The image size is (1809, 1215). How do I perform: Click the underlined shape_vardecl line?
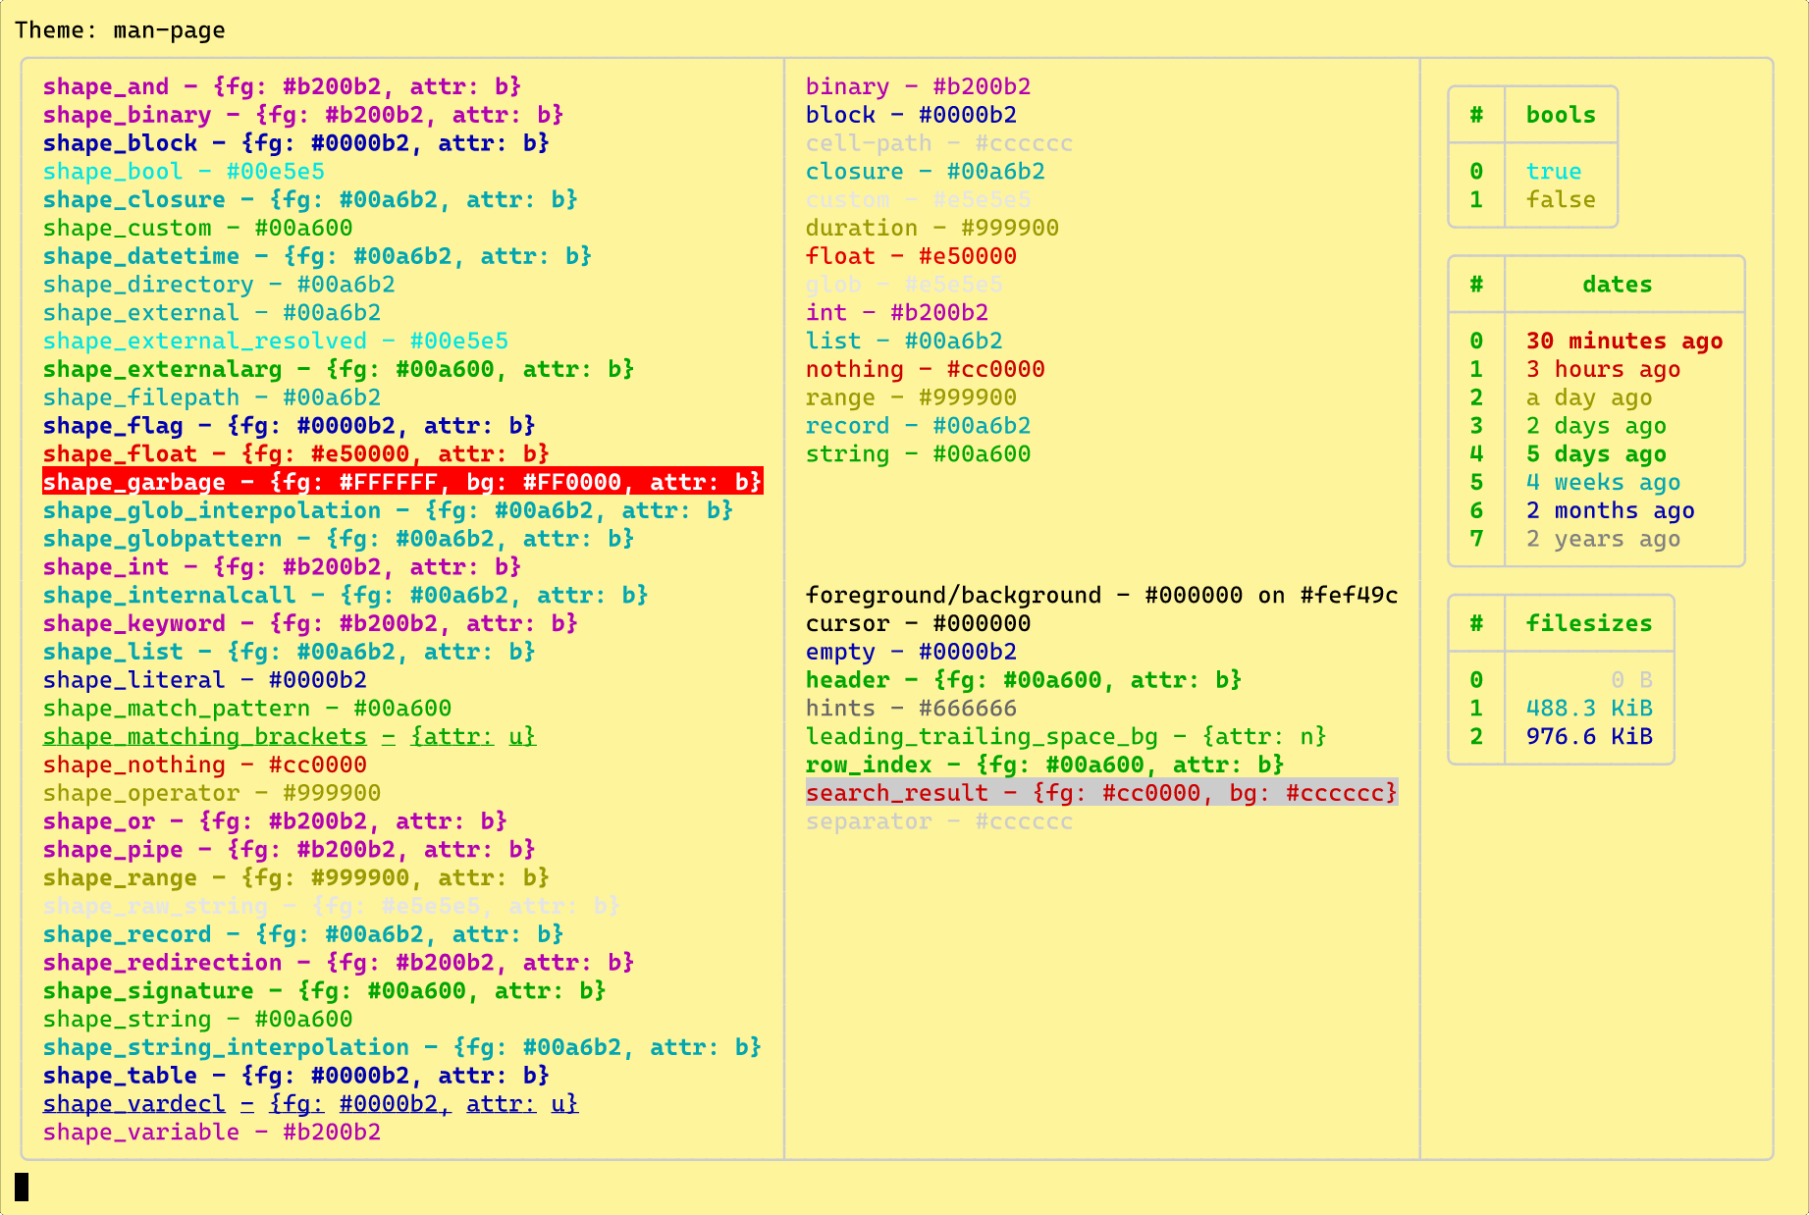[x=310, y=1104]
